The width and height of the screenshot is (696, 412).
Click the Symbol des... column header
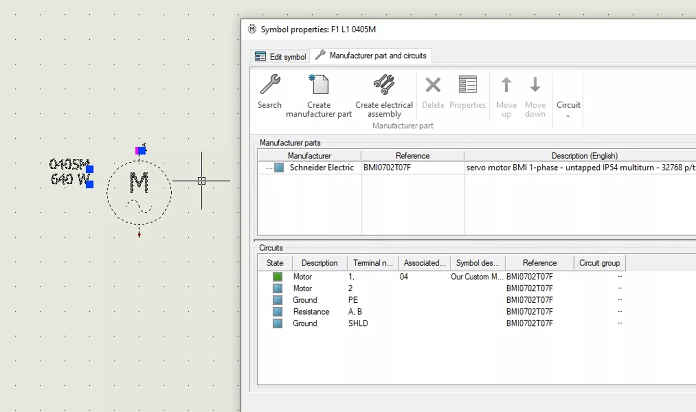(478, 263)
